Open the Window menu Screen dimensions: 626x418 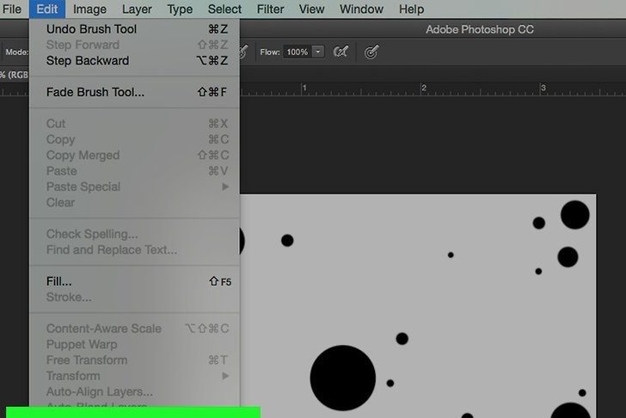coord(361,9)
